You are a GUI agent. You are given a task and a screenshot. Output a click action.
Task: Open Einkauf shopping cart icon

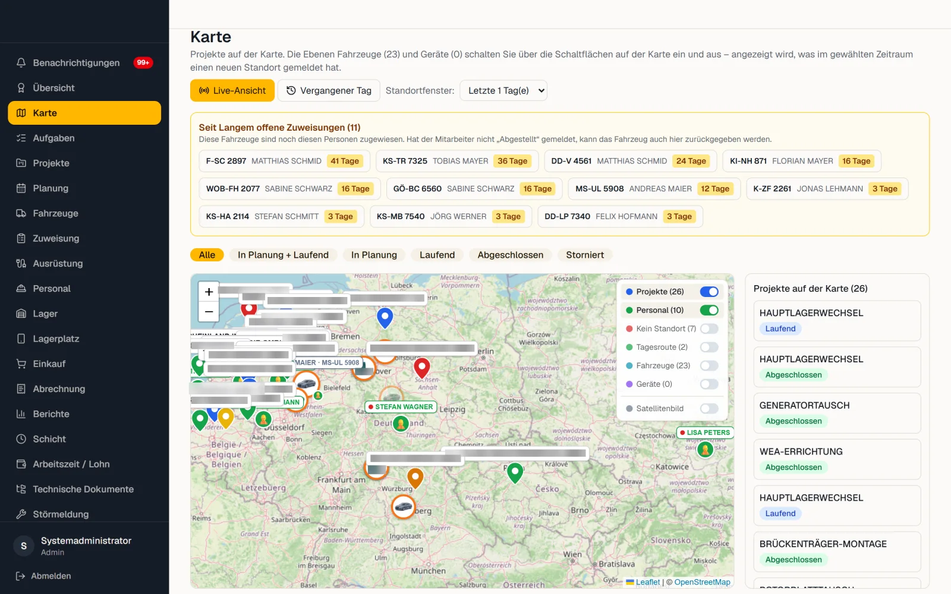(x=21, y=364)
